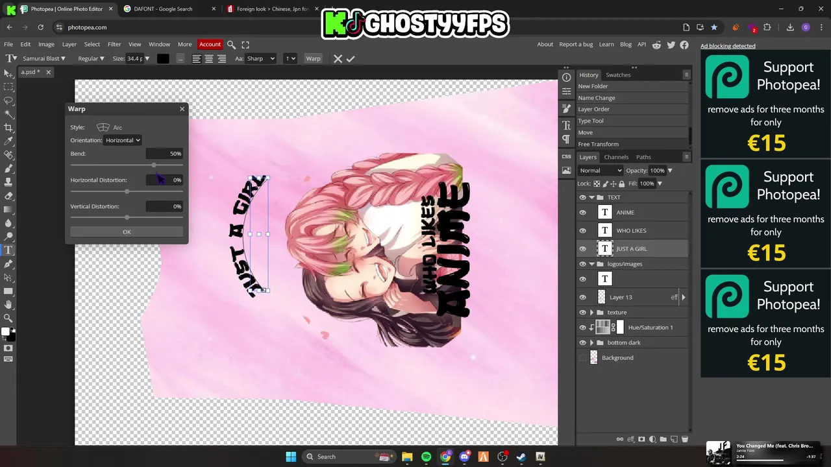This screenshot has width=831, height=467.
Task: Hide the JUST A GIRL layer
Action: [x=582, y=248]
